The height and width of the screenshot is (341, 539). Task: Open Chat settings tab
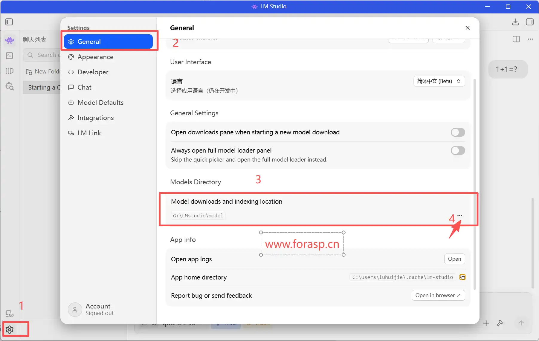(108, 87)
